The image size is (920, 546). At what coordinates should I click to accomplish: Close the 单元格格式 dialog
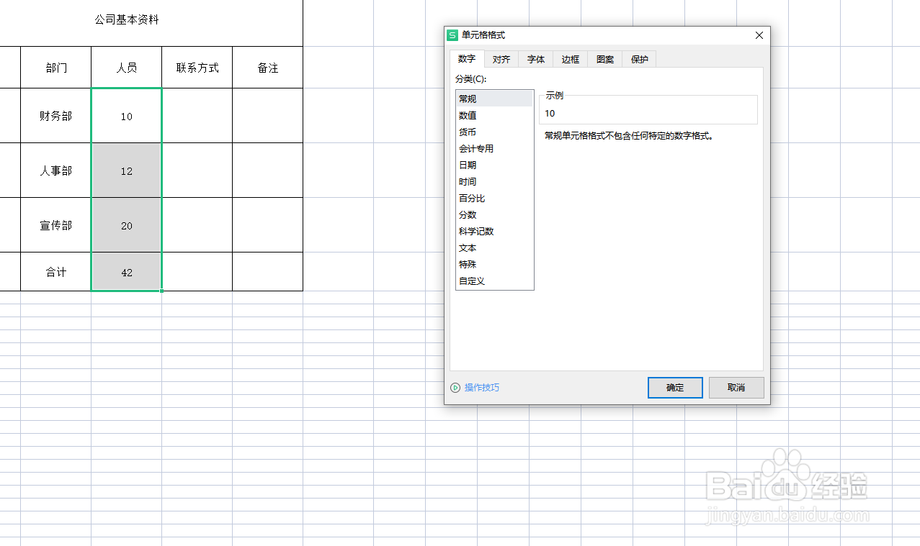pyautogui.click(x=759, y=35)
